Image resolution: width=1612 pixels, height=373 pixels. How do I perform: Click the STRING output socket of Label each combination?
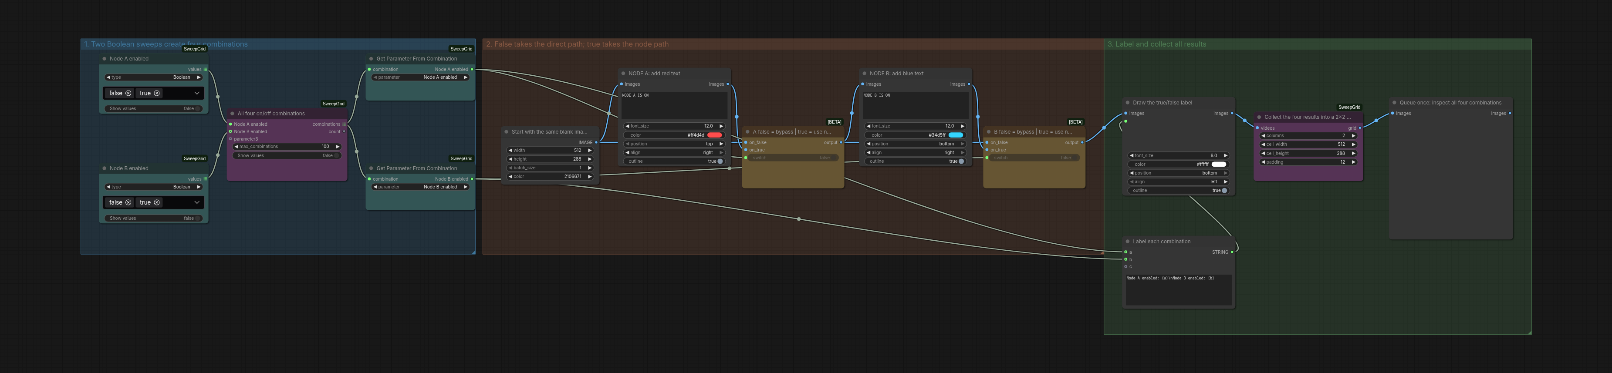coord(1232,252)
